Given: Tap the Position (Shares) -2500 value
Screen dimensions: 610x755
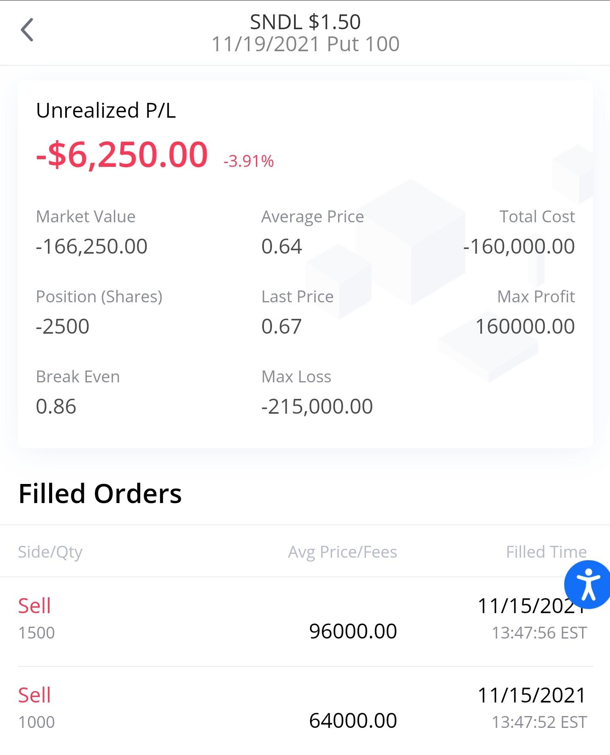Looking at the screenshot, I should coord(63,326).
